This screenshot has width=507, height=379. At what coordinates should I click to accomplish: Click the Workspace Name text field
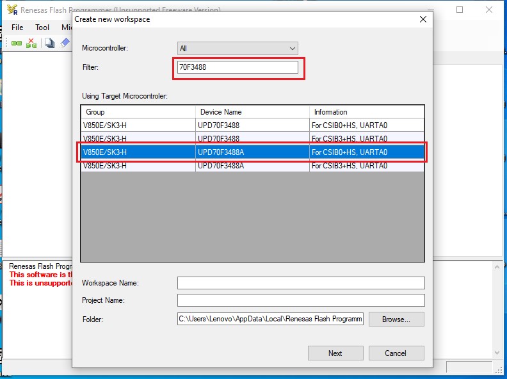tap(301, 283)
